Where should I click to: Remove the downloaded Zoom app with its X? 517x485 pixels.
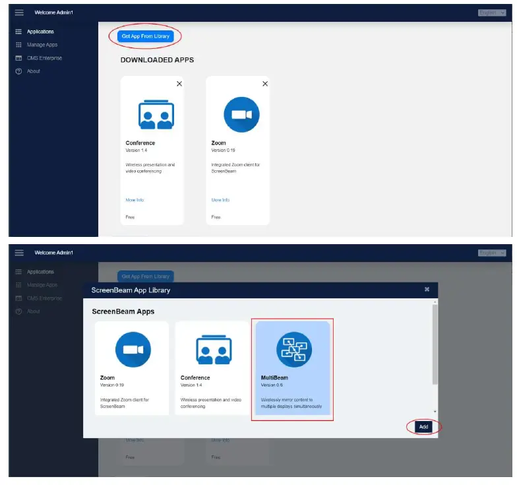(x=265, y=84)
